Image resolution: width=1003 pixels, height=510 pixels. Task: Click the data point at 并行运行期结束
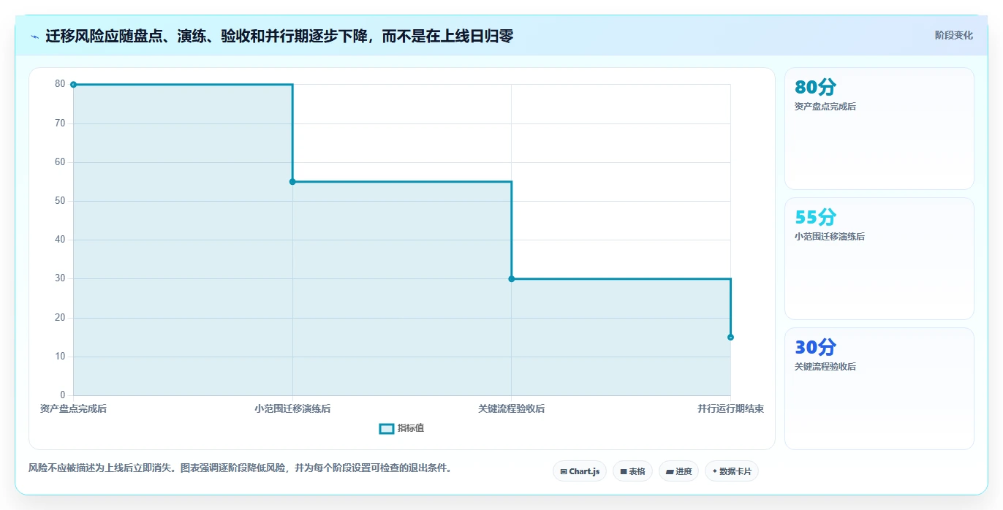coord(730,337)
